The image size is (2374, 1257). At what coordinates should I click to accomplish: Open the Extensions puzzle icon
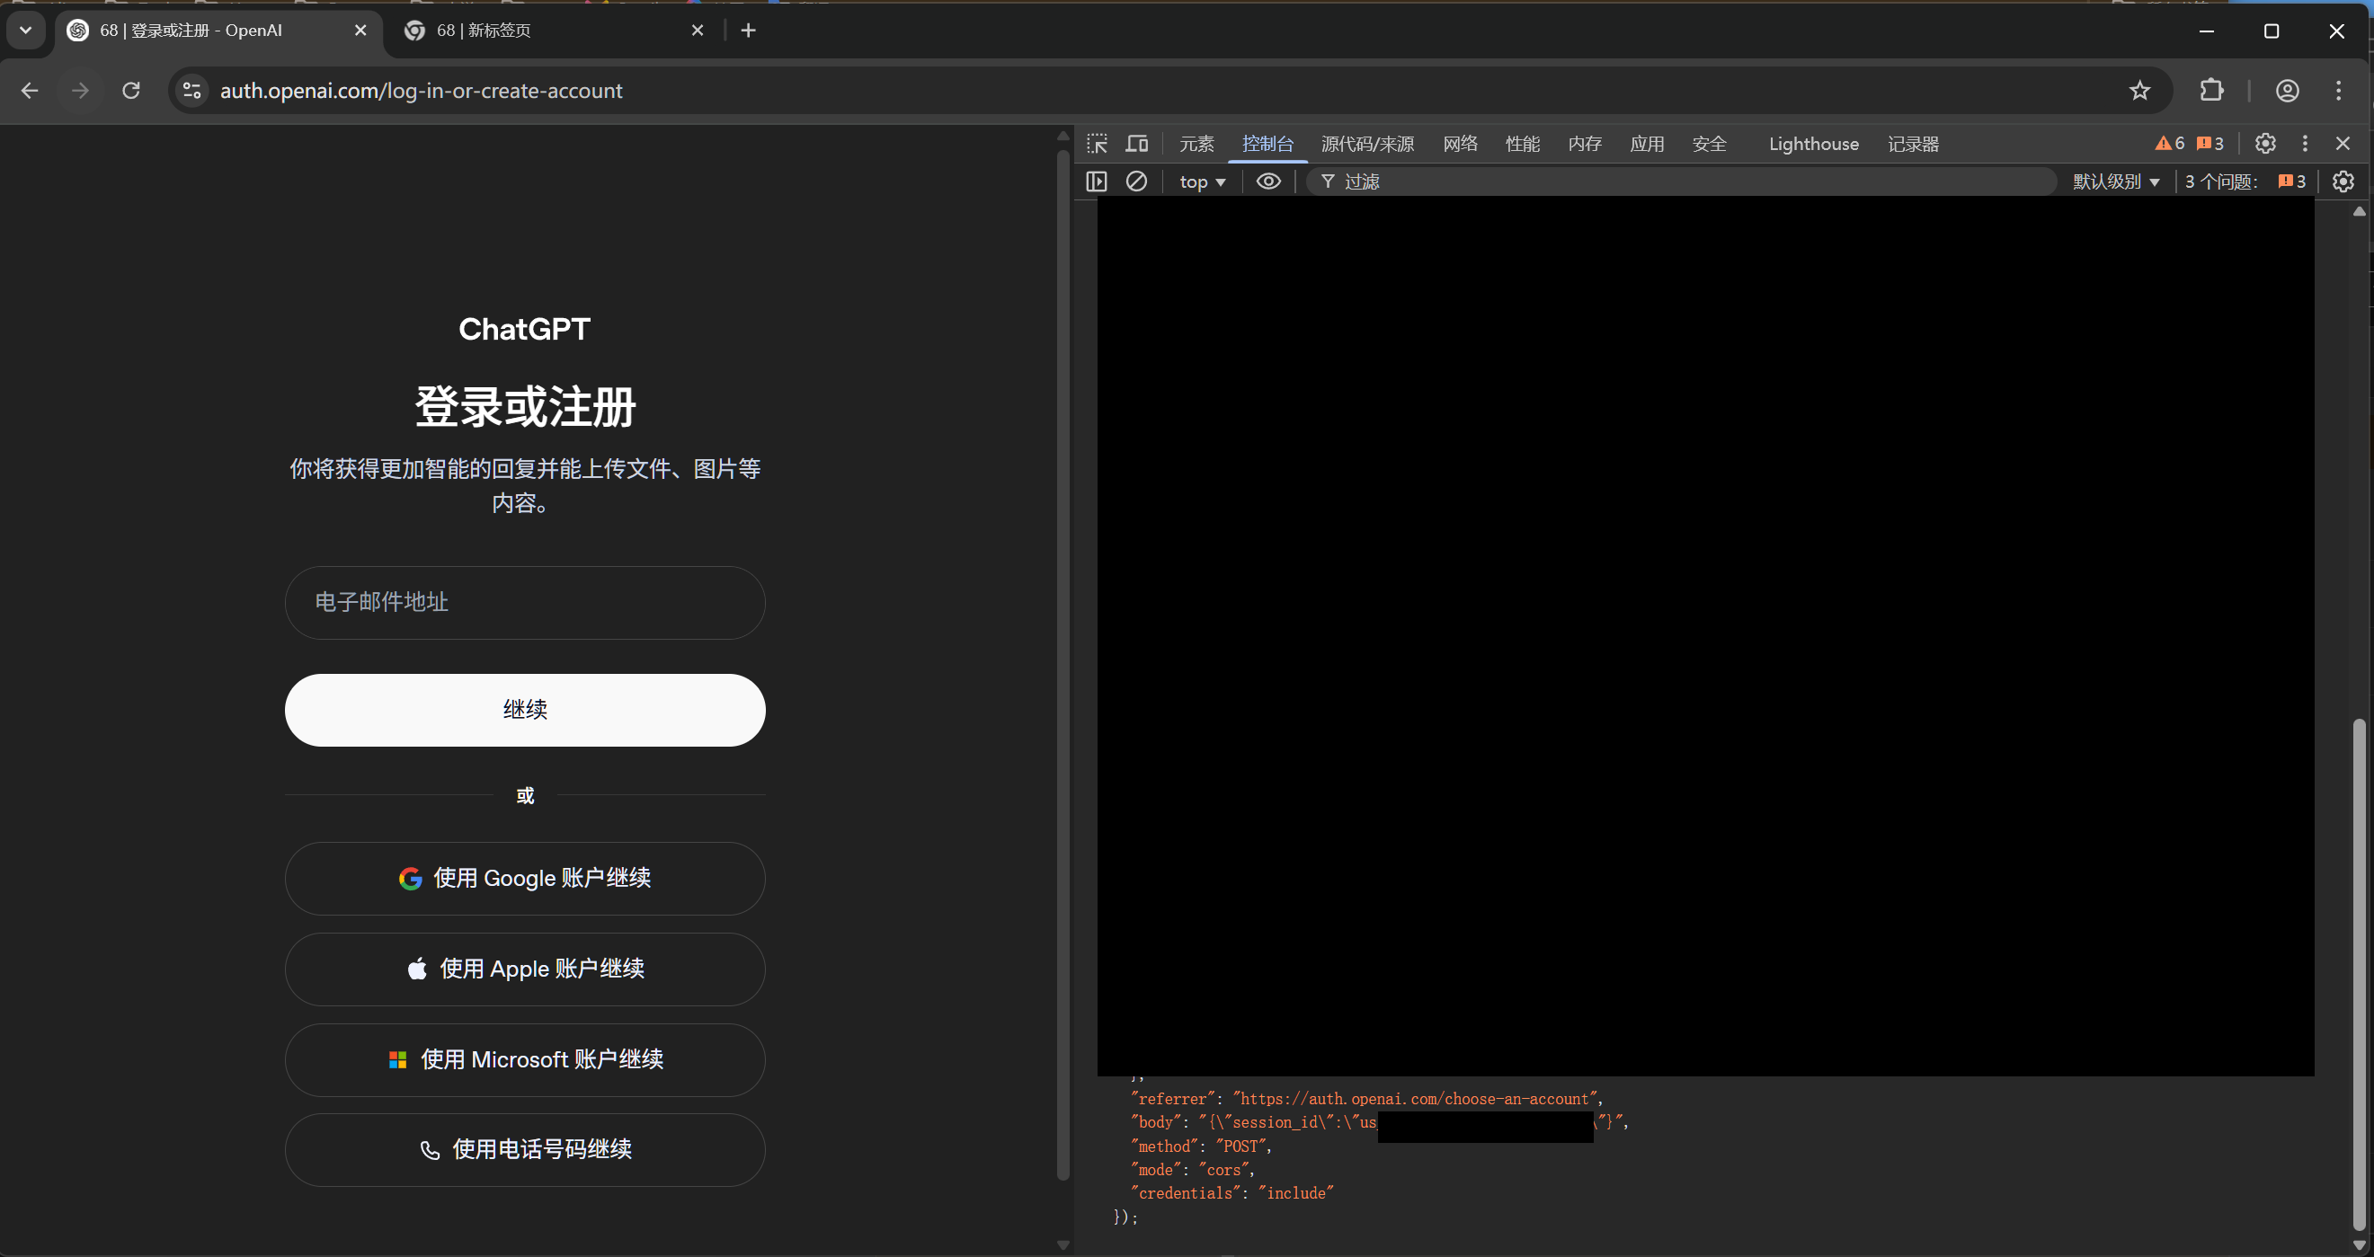2212,90
